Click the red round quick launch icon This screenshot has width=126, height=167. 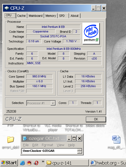[29, 163]
